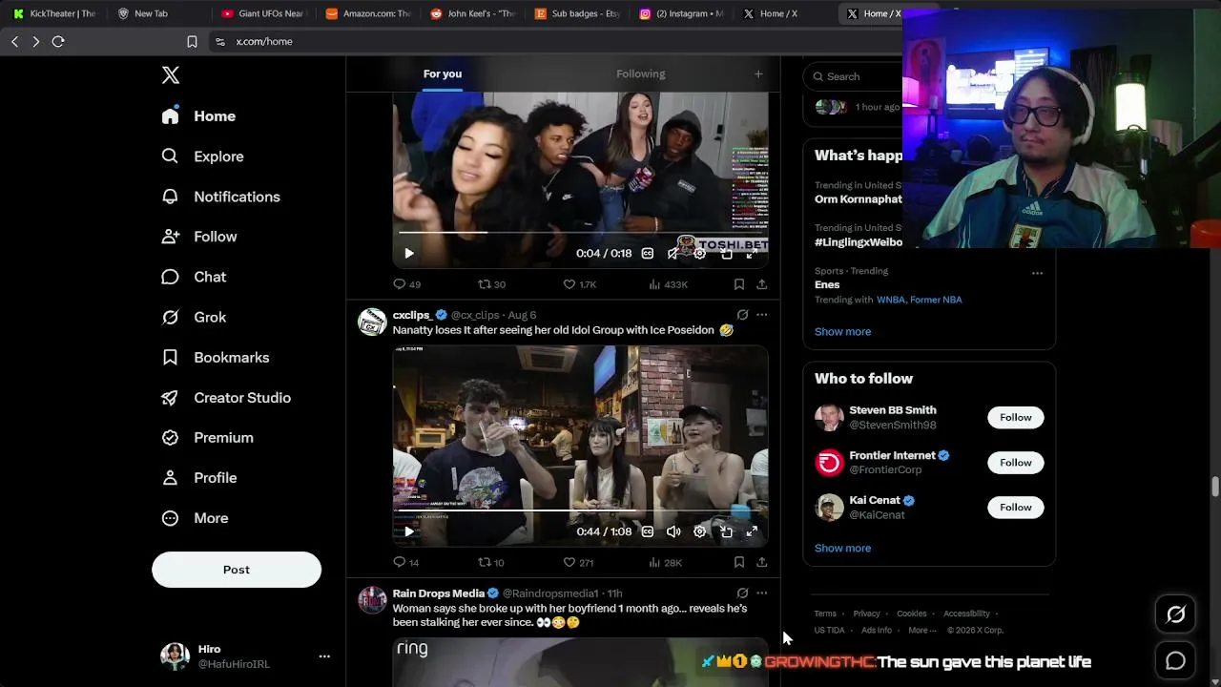The image size is (1221, 687).
Task: Bookmark the cxclips_ post
Action: click(x=738, y=562)
